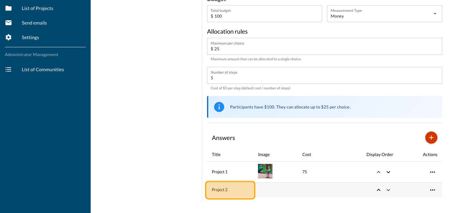Click the Settings gear icon
This screenshot has width=458, height=213.
(x=8, y=37)
